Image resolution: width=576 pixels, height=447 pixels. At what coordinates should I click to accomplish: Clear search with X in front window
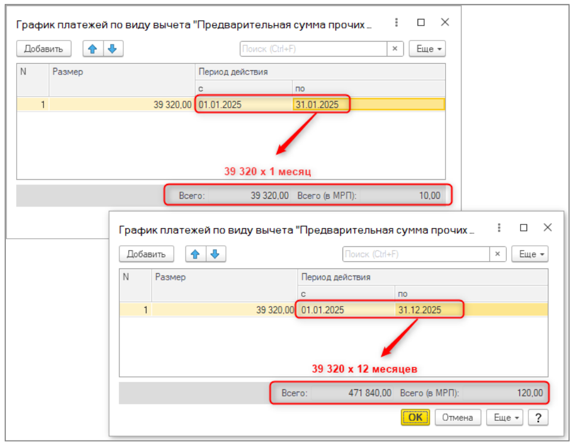pos(497,254)
